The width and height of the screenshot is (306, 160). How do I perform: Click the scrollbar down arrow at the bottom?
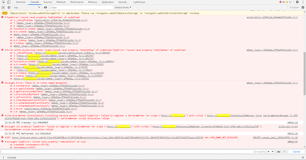point(305,147)
